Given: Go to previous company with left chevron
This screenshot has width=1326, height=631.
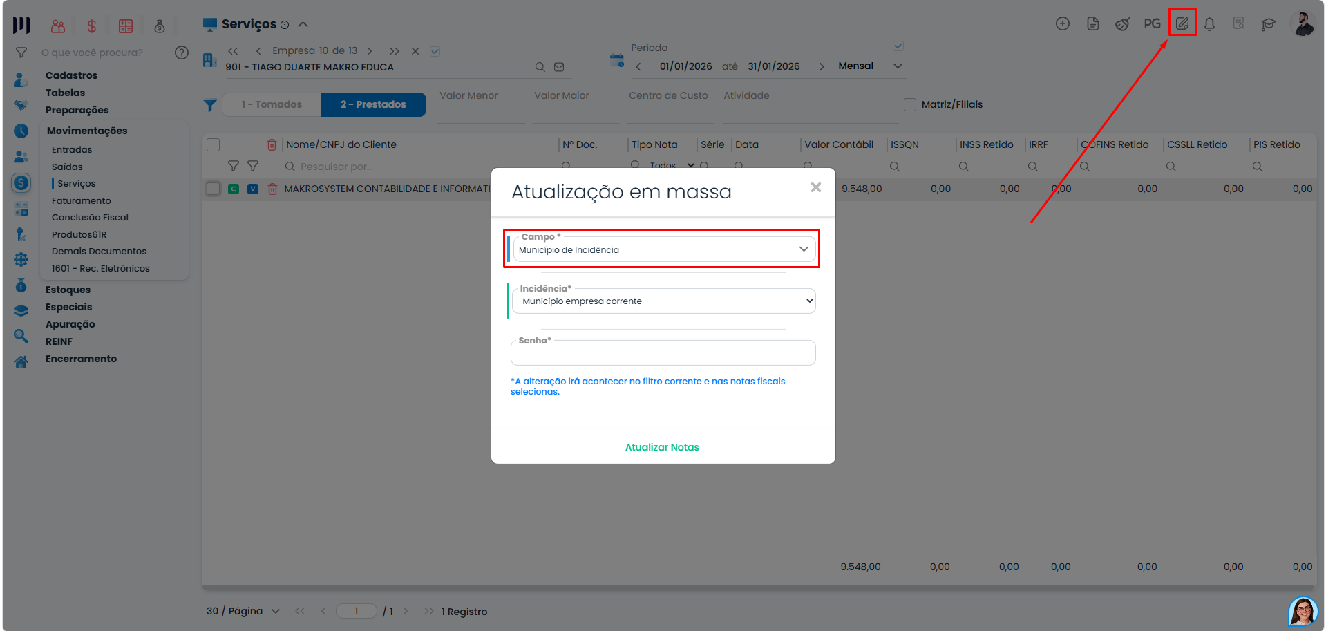Looking at the screenshot, I should (x=258, y=51).
